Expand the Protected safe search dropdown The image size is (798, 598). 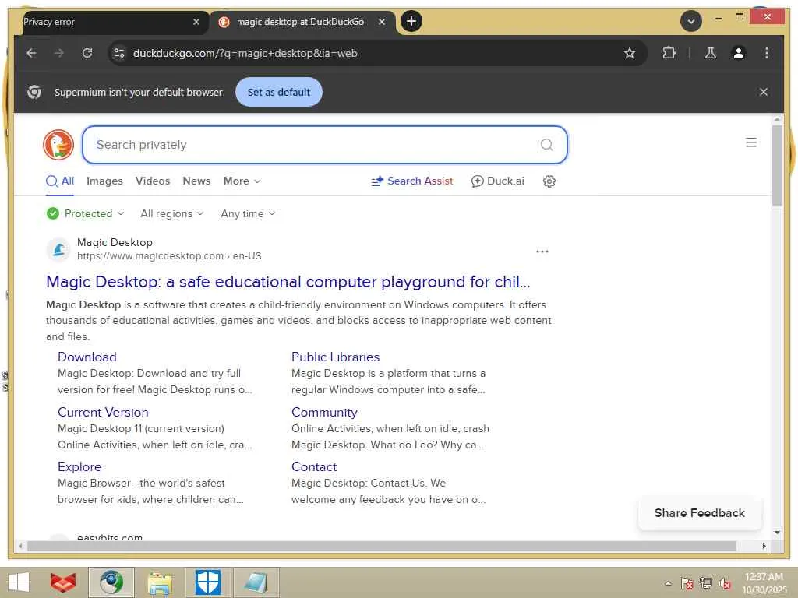[86, 213]
